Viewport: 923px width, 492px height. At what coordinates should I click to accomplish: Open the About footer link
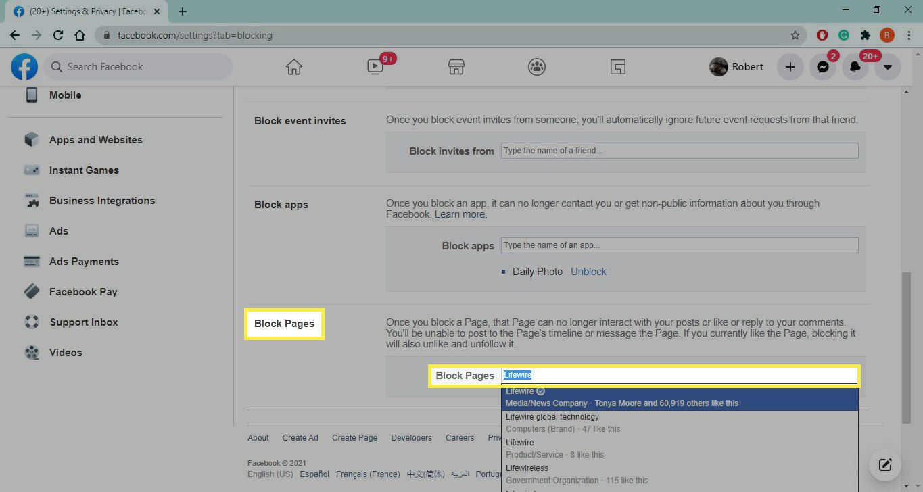(258, 438)
